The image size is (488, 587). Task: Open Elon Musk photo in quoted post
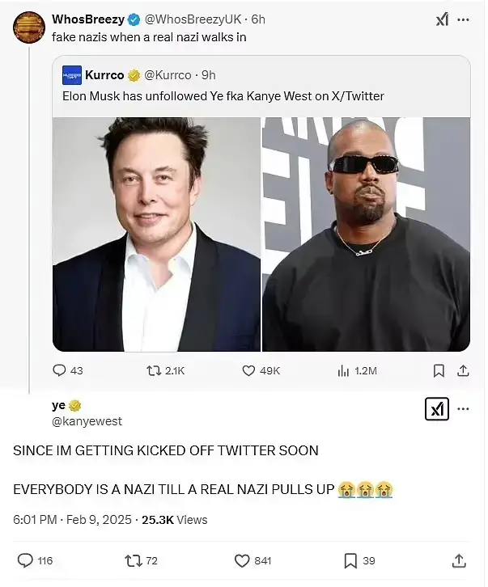[x=157, y=234]
